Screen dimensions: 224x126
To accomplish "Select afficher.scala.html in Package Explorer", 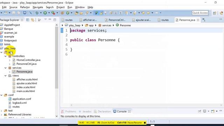I will pyautogui.click(x=27, y=79).
